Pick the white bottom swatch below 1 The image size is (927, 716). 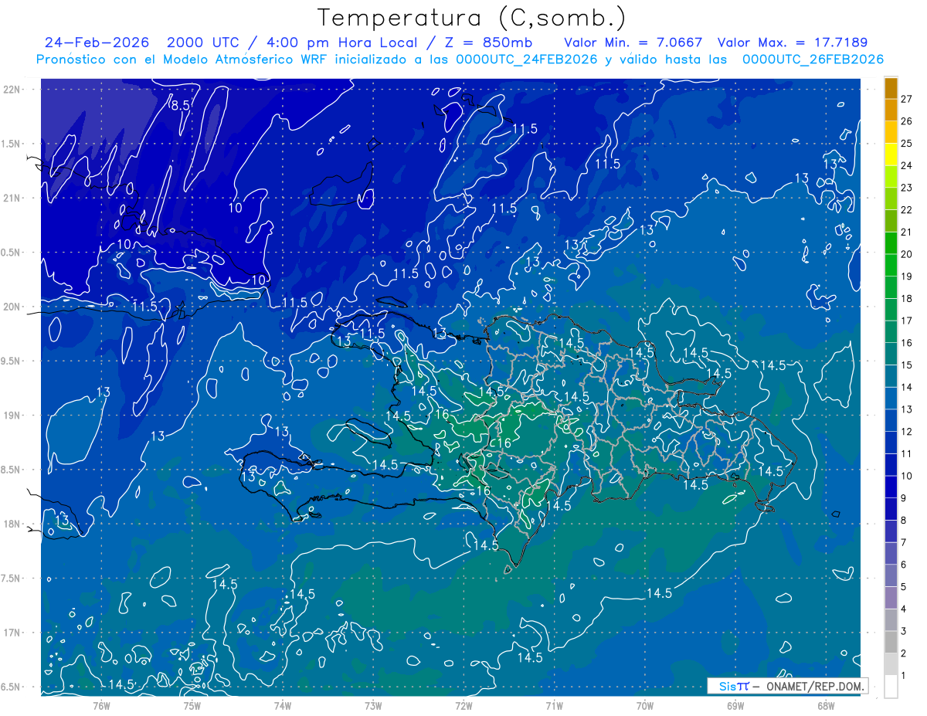click(891, 687)
